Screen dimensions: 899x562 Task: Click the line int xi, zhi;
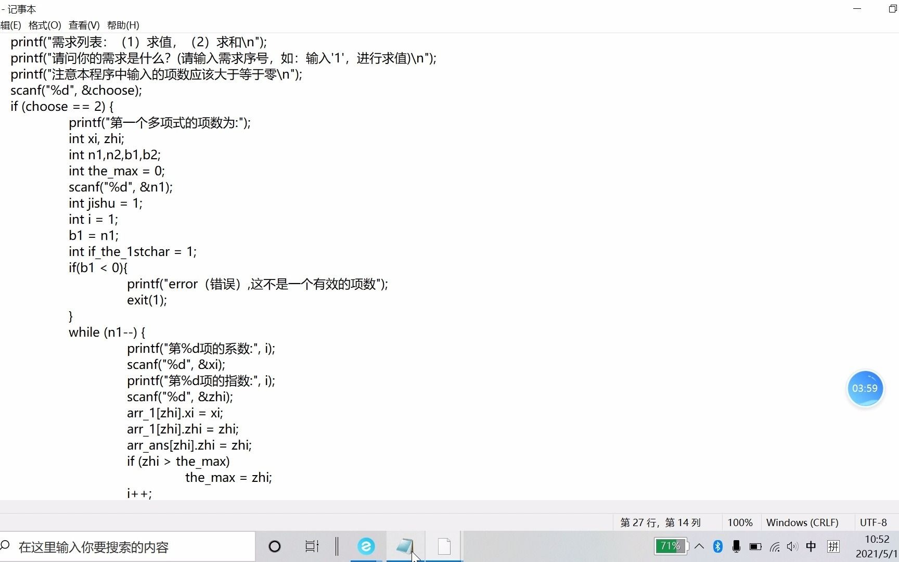97,138
